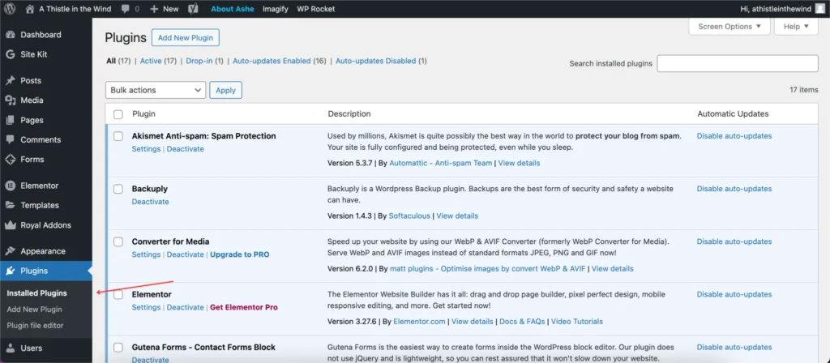Click Upgrade to PRO link
This screenshot has width=830, height=363.
tap(240, 254)
